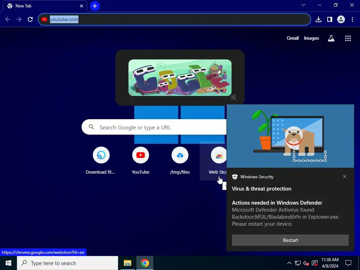
Task: Open the Images link
Action: 311,38
